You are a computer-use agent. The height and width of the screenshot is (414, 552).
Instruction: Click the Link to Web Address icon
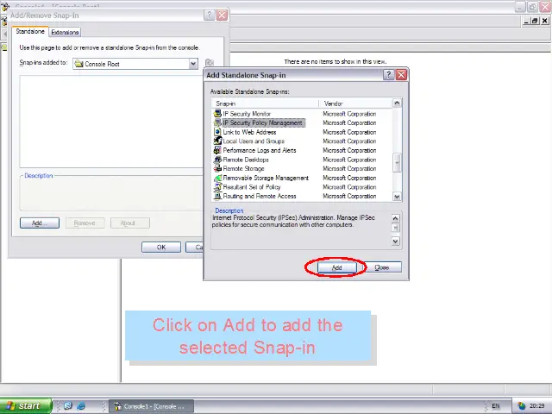tap(217, 132)
